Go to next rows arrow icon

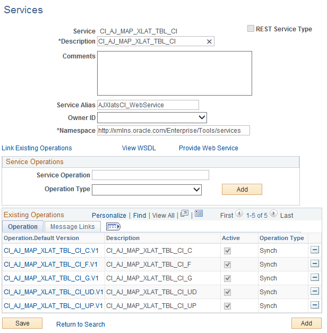click(273, 214)
